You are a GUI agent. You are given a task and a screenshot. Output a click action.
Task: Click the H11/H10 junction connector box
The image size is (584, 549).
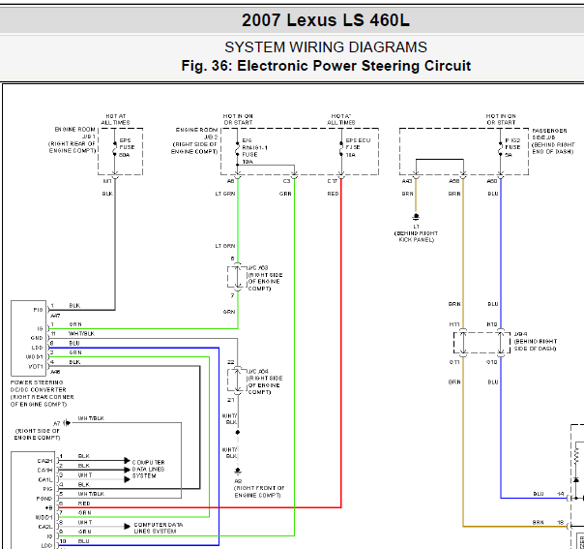point(482,342)
